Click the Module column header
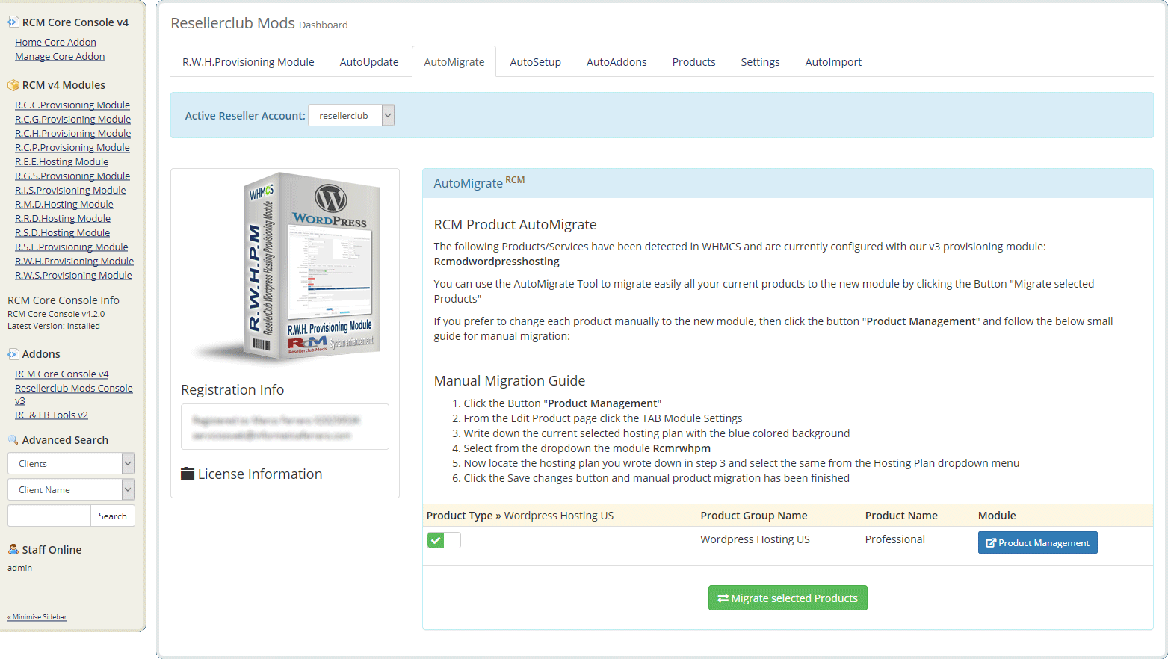This screenshot has width=1168, height=659. point(997,516)
